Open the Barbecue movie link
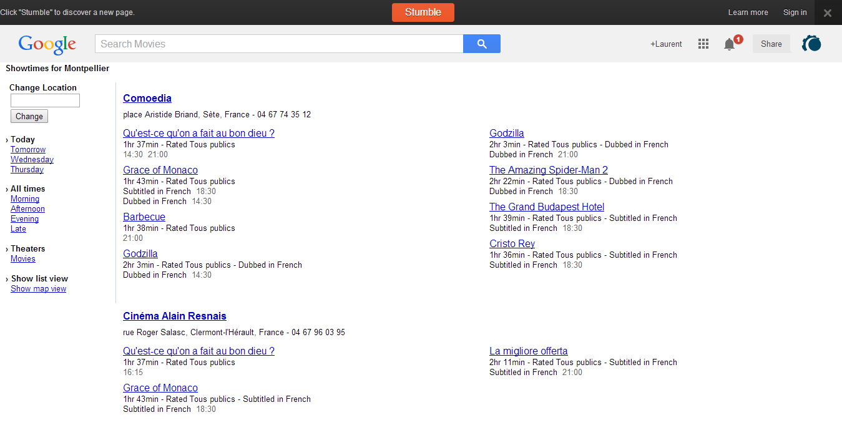The width and height of the screenshot is (842, 425). (144, 217)
